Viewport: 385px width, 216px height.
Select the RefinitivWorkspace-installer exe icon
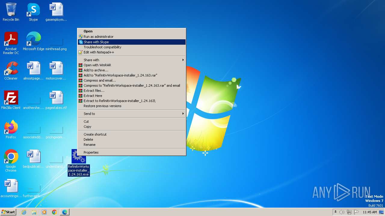click(x=79, y=163)
